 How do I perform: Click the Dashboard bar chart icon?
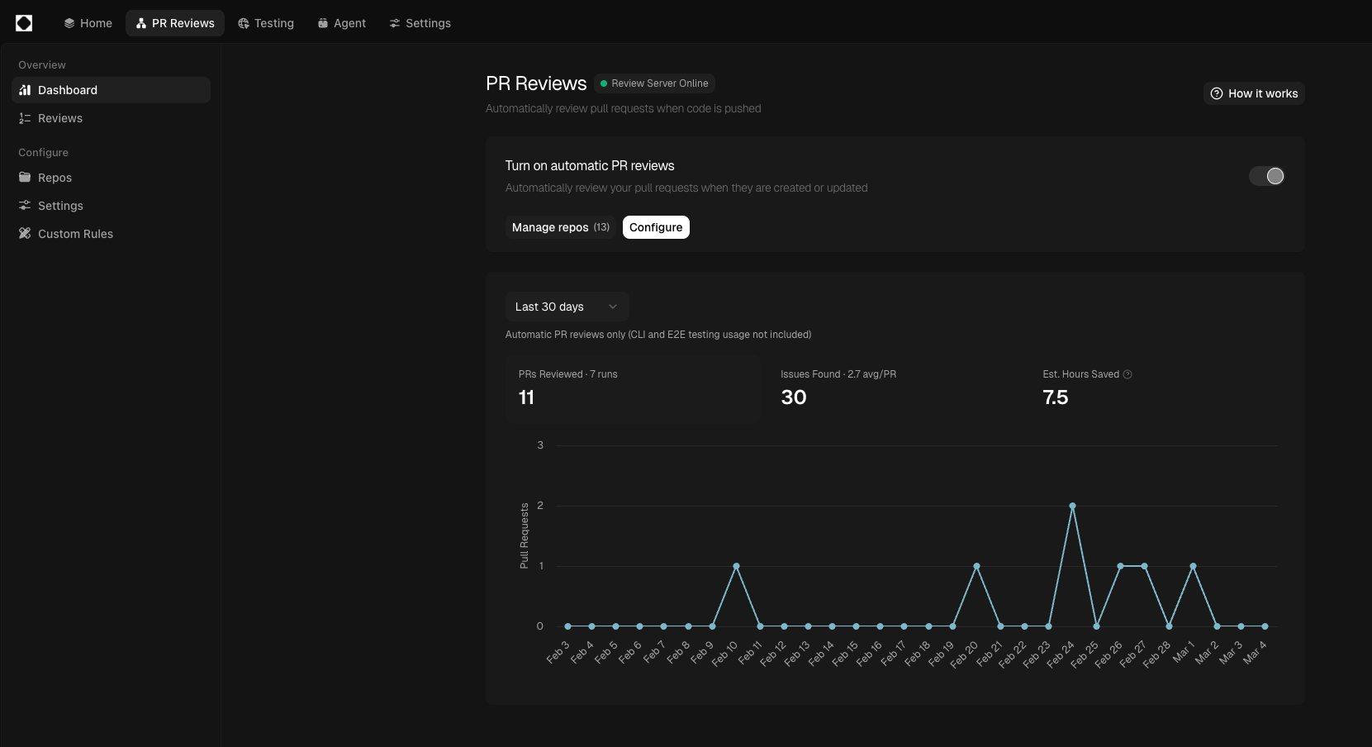coord(25,90)
